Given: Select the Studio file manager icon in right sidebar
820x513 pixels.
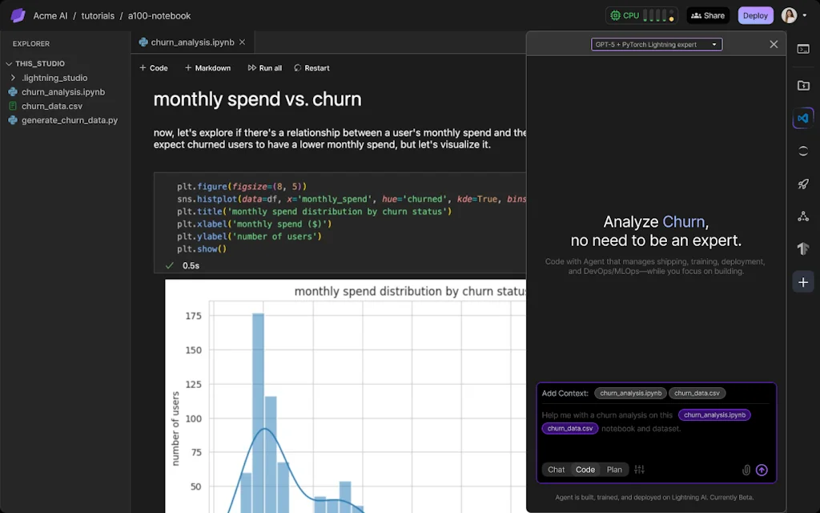Looking at the screenshot, I should coord(803,84).
